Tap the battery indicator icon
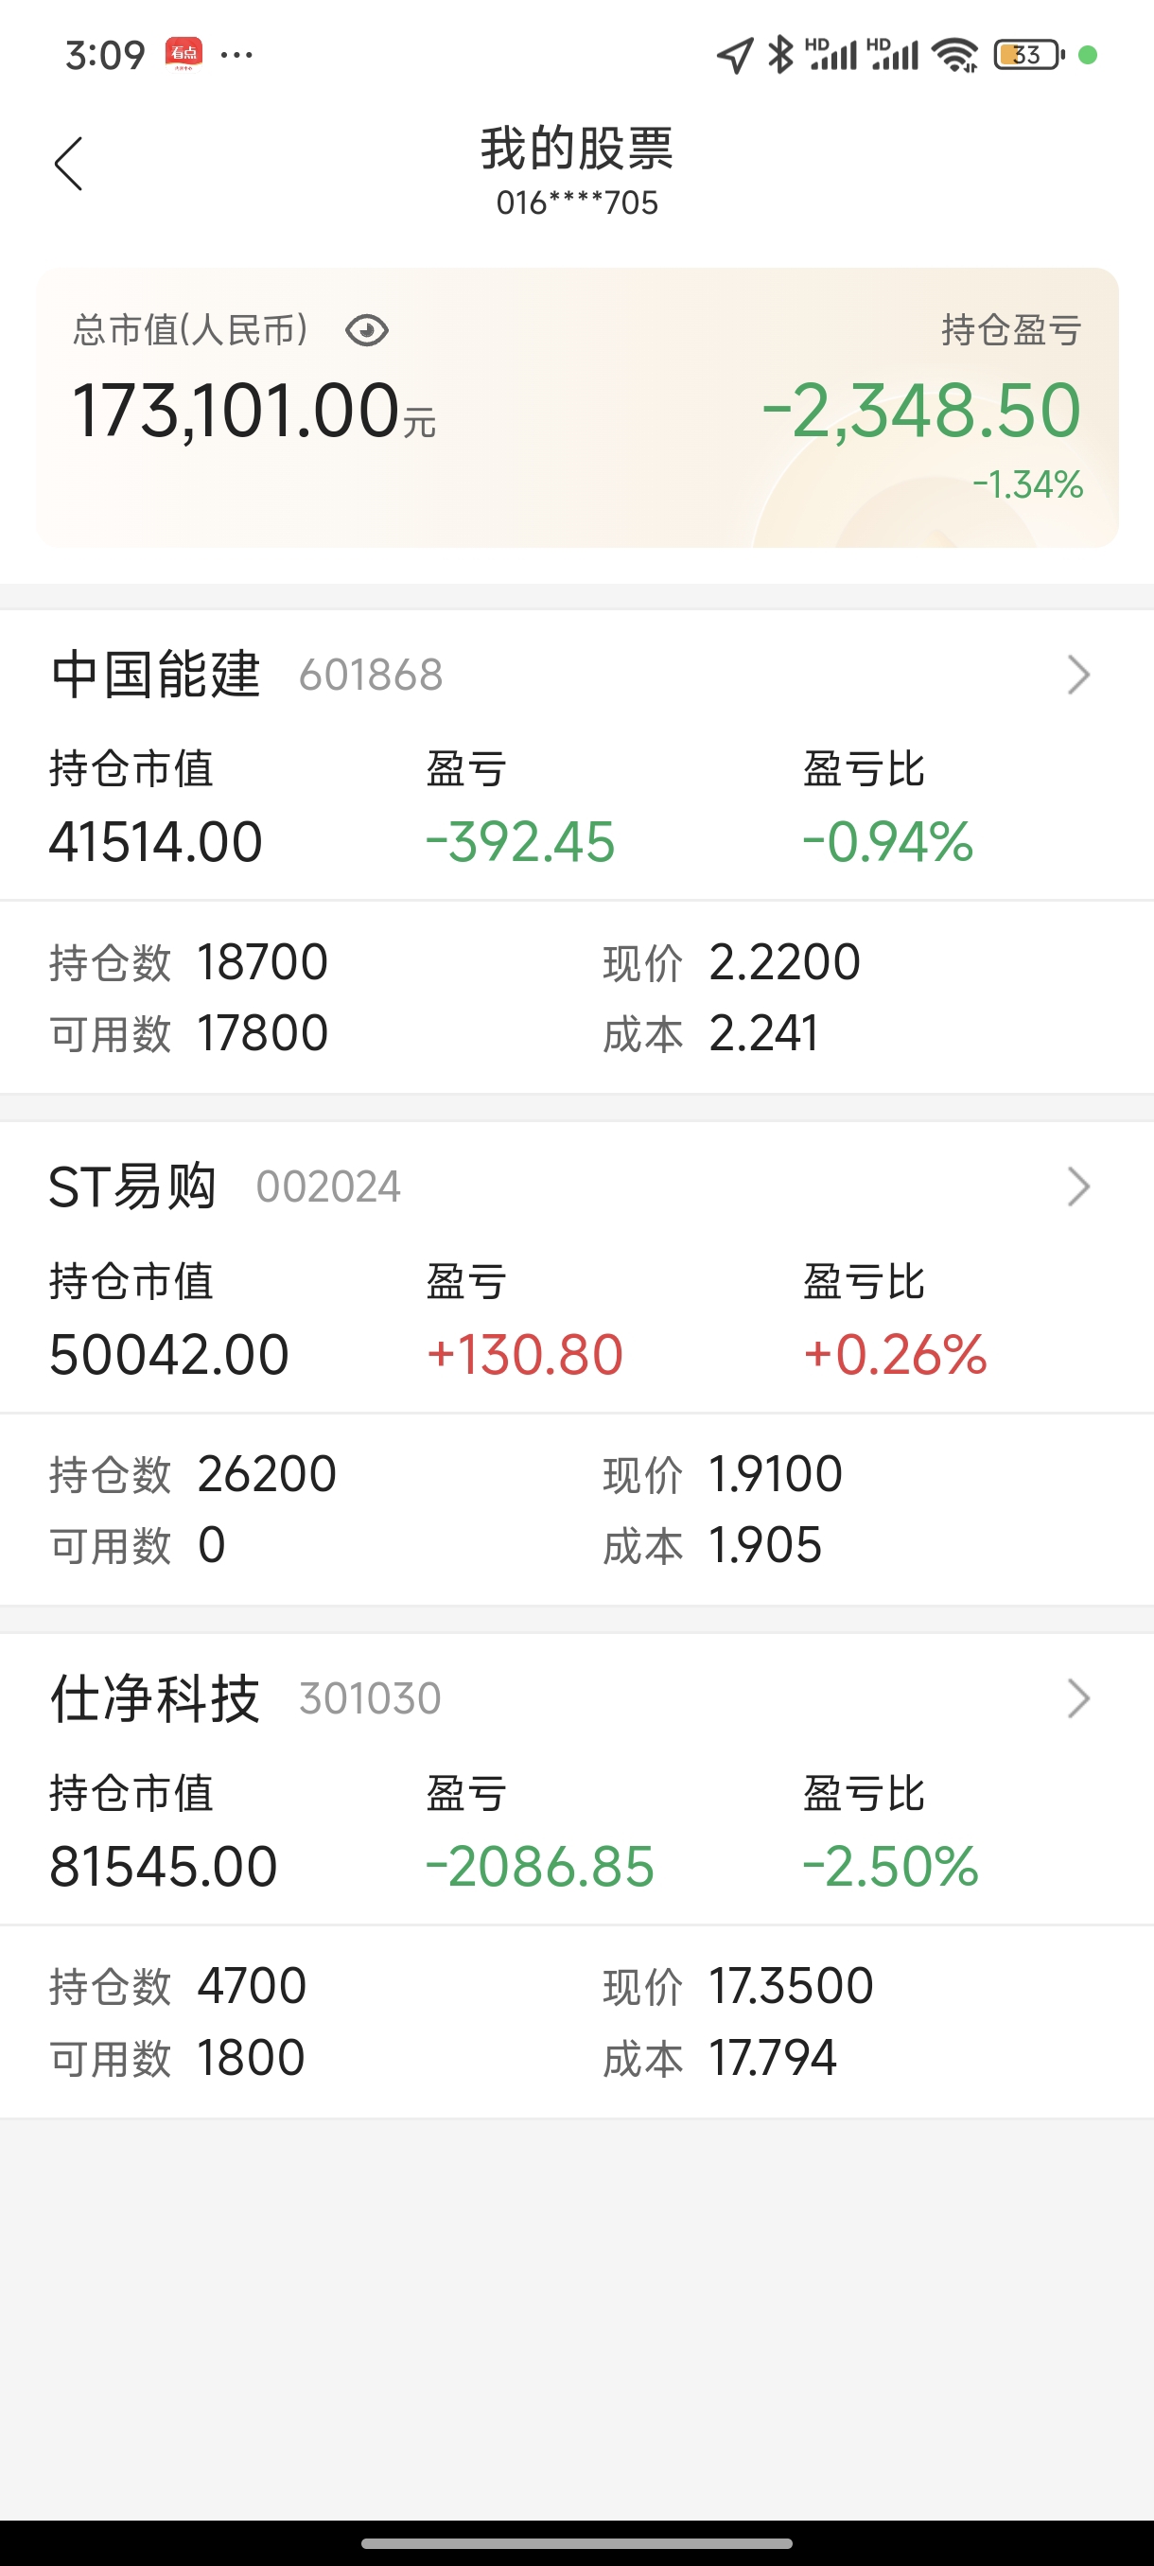 (x=1028, y=55)
